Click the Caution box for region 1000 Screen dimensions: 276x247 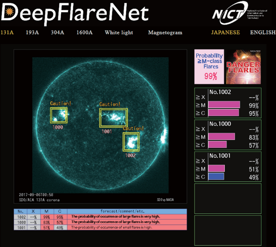[x=59, y=115]
